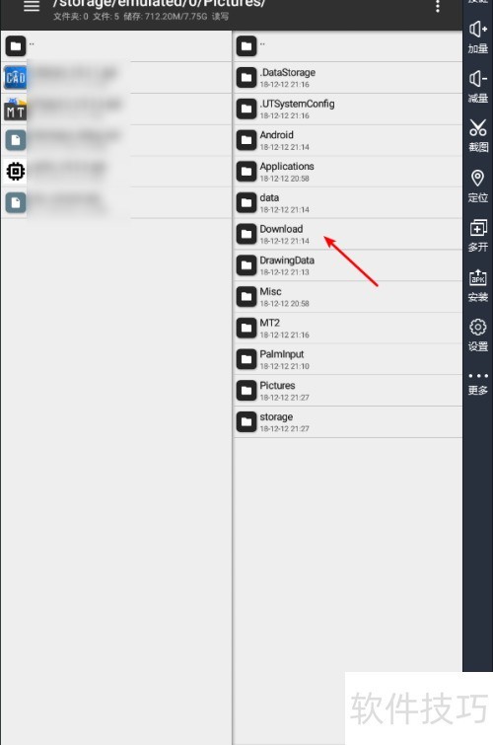
Task: Open the DrawingData folder
Action: [348, 265]
